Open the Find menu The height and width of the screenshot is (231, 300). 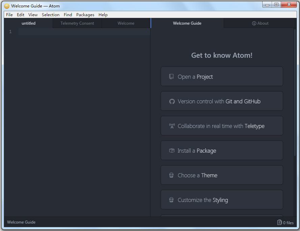(x=68, y=15)
